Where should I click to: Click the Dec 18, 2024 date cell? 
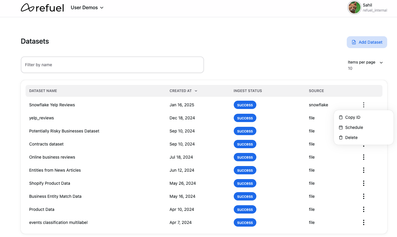click(182, 118)
